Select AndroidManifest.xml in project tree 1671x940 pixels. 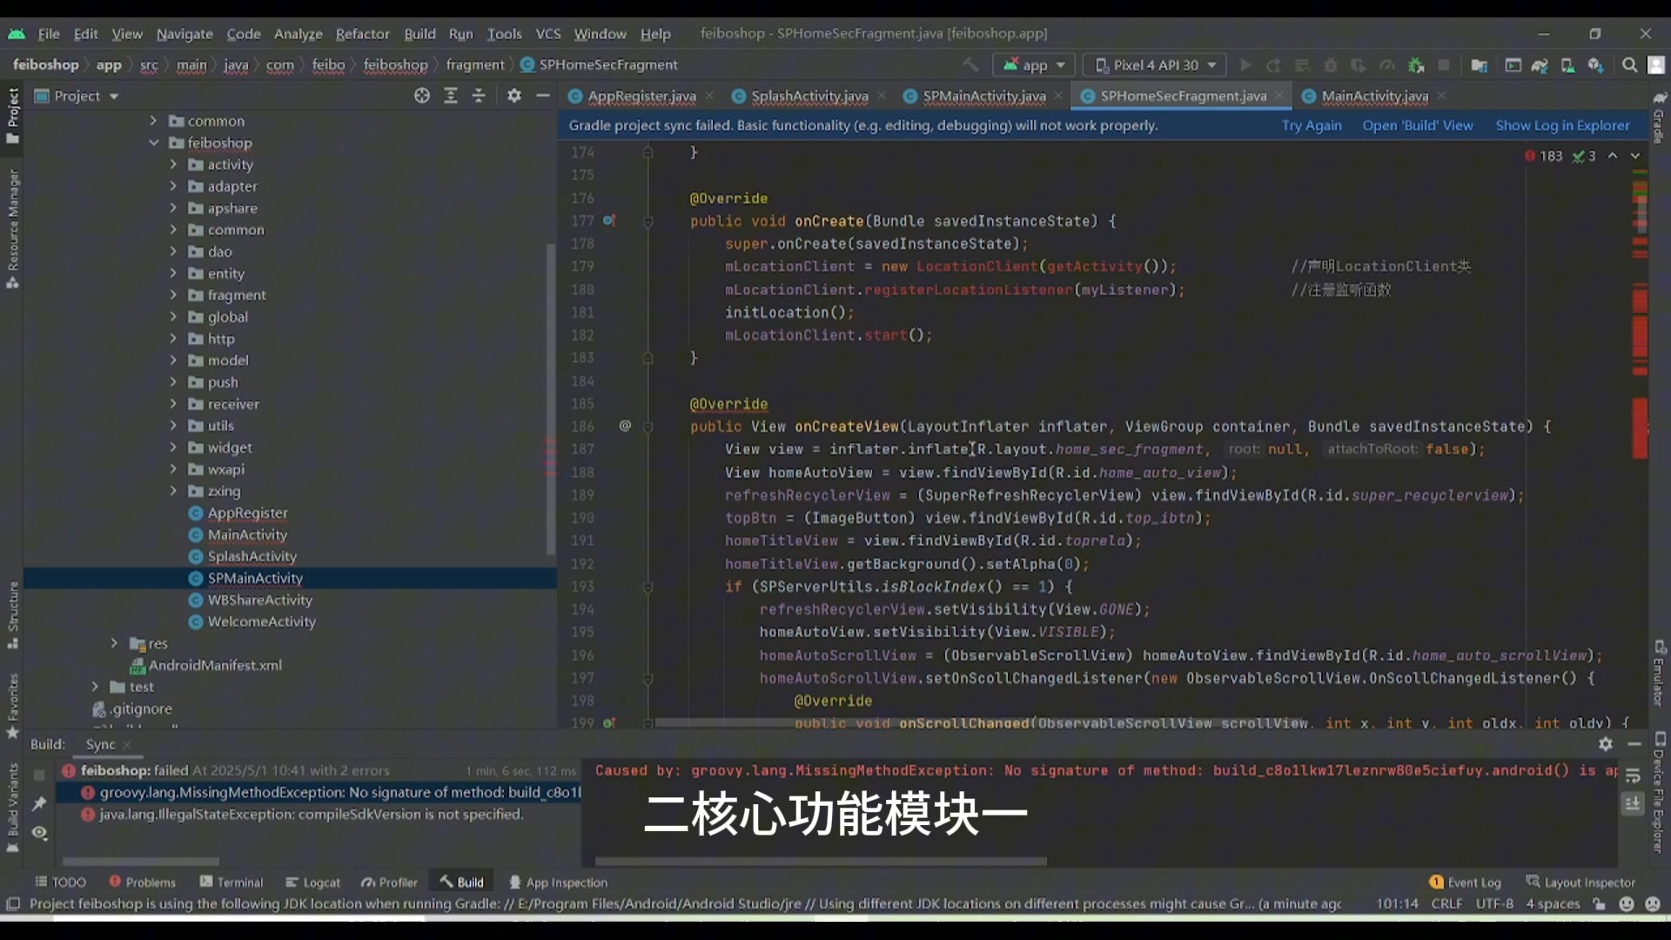(214, 665)
